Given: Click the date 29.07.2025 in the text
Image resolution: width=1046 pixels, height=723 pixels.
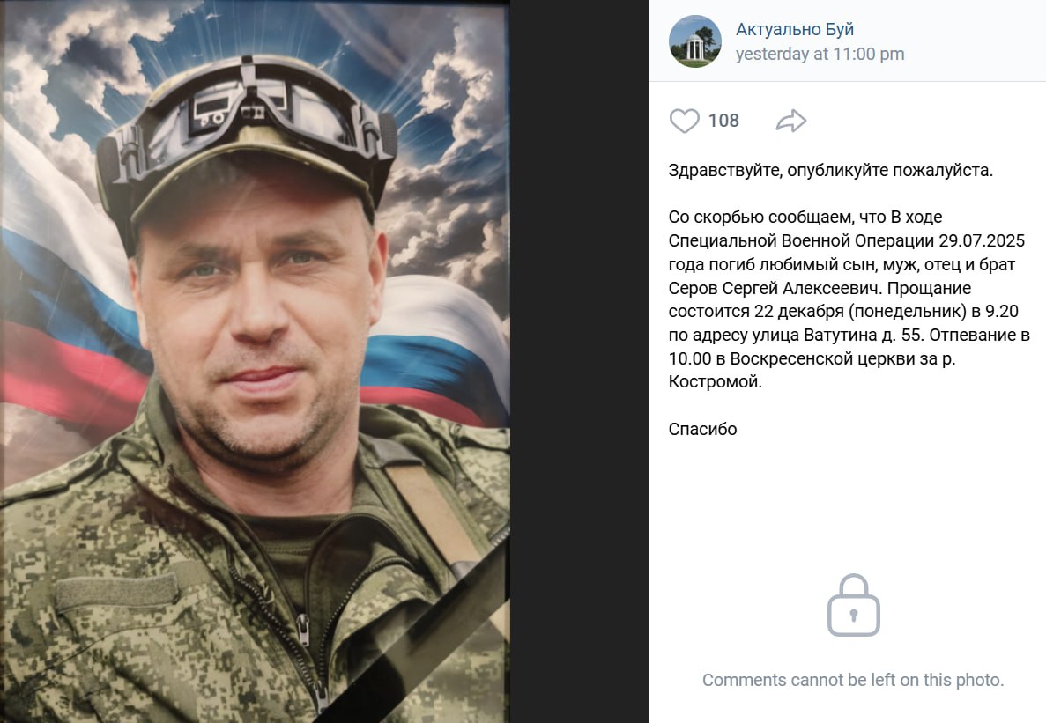Looking at the screenshot, I should 982,240.
